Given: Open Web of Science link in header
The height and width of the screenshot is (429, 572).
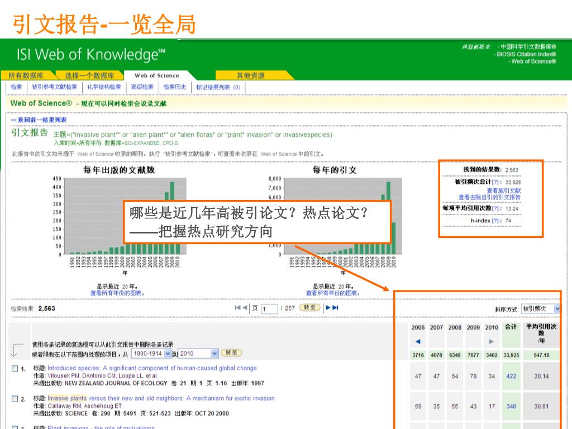Looking at the screenshot, I should coord(533,61).
